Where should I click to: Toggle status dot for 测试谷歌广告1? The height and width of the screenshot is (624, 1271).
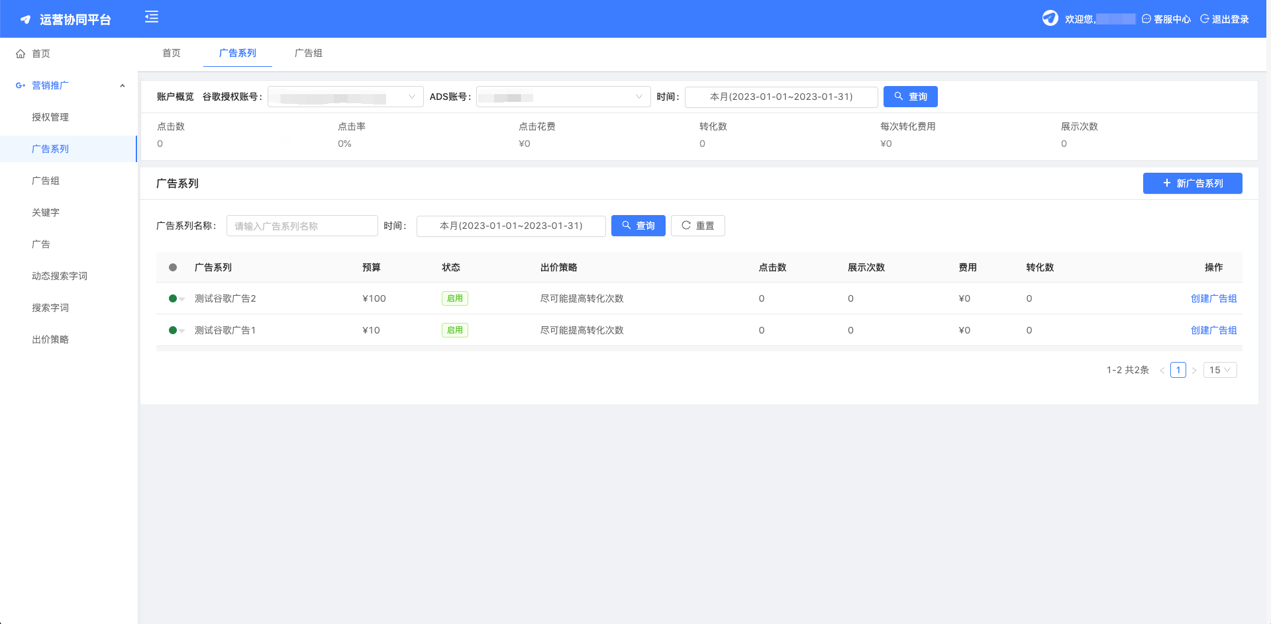174,330
